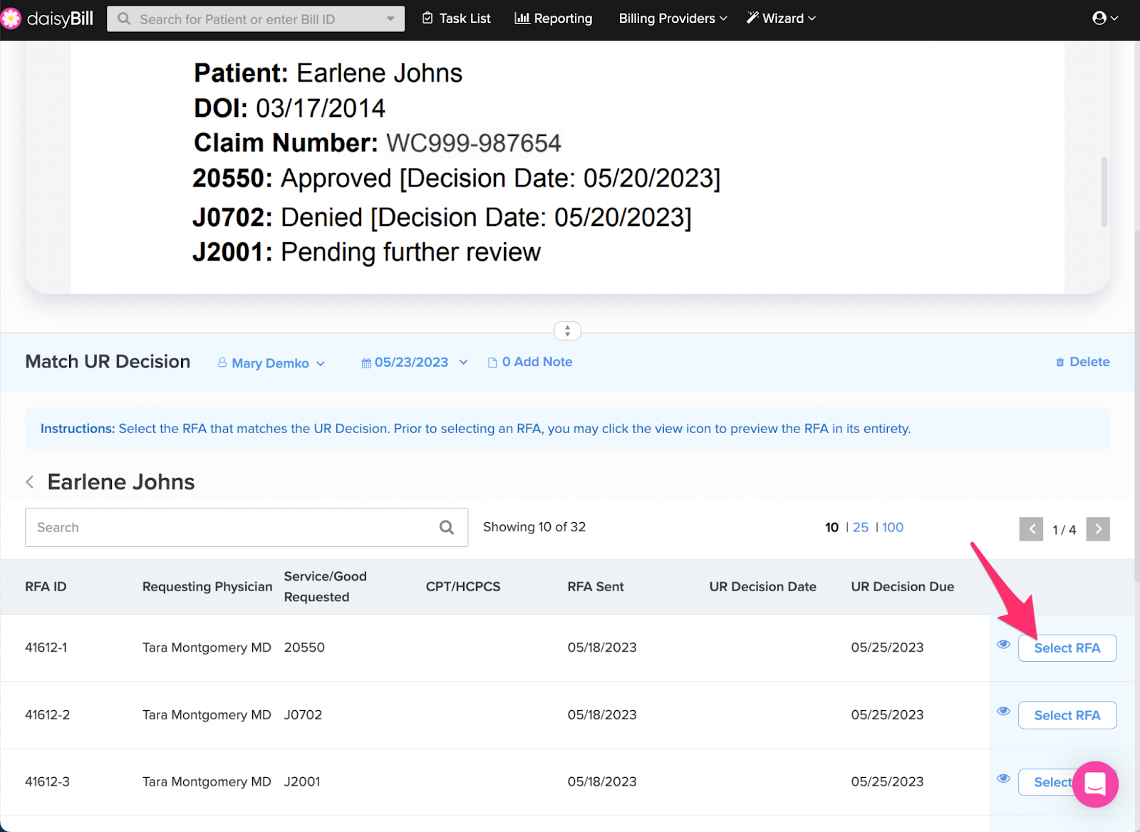
Task: Click RFA ID 41612-1
Action: (x=46, y=648)
